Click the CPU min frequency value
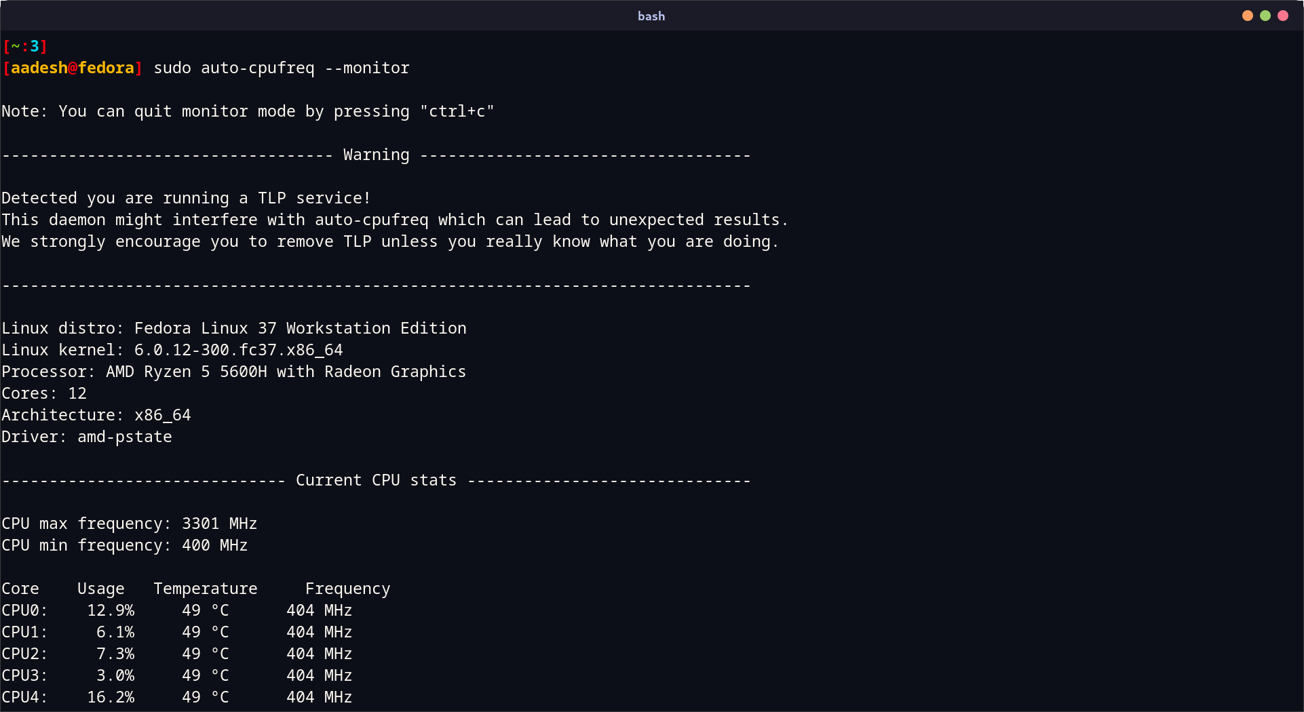1304x712 pixels. click(x=214, y=545)
